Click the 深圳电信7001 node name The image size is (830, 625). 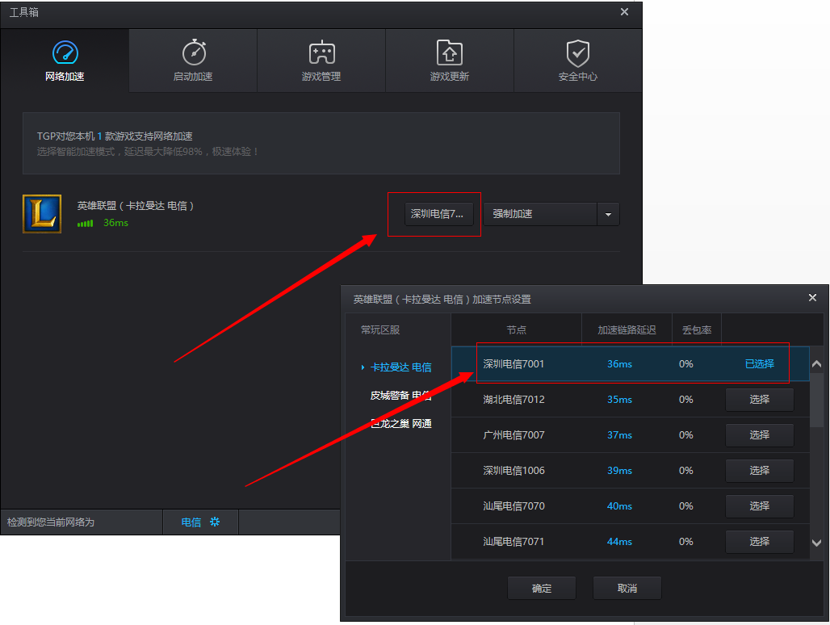tap(514, 364)
